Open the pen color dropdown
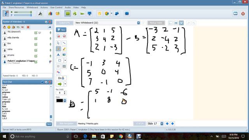This screenshot has width=249, height=140. (x=65, y=101)
